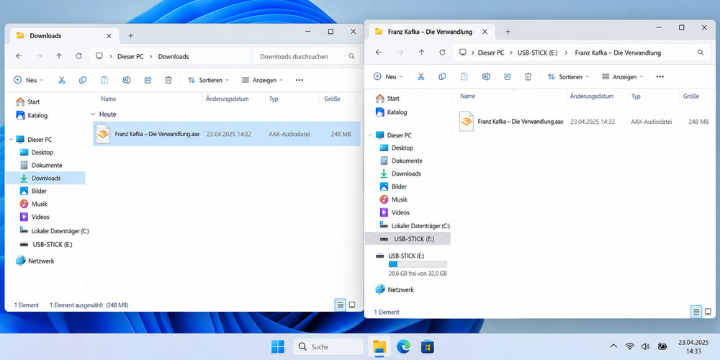Click Suche box on taskbar

coord(328,347)
